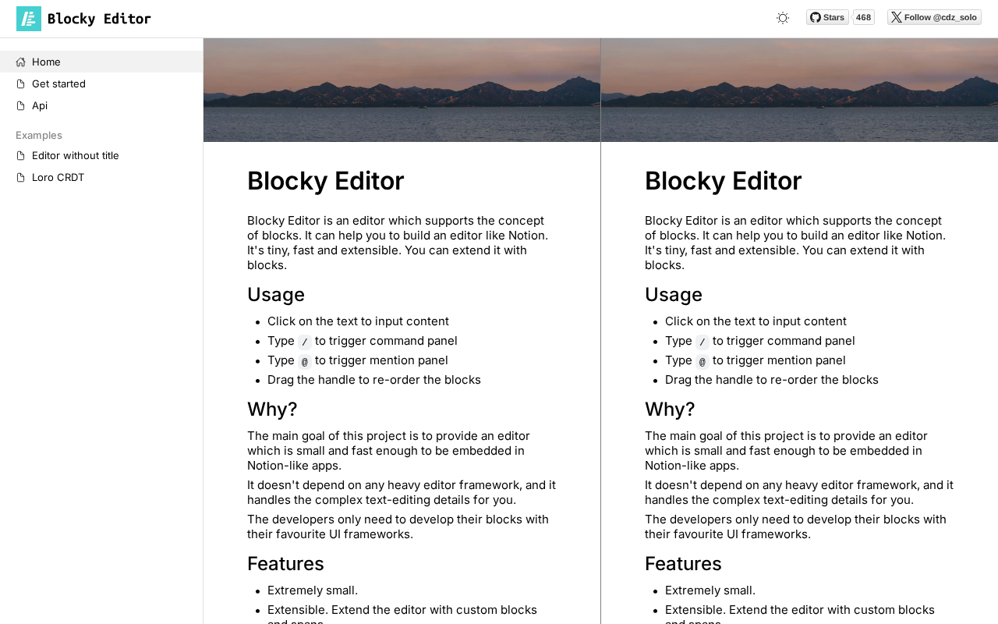Open Editor without title example

[101, 155]
